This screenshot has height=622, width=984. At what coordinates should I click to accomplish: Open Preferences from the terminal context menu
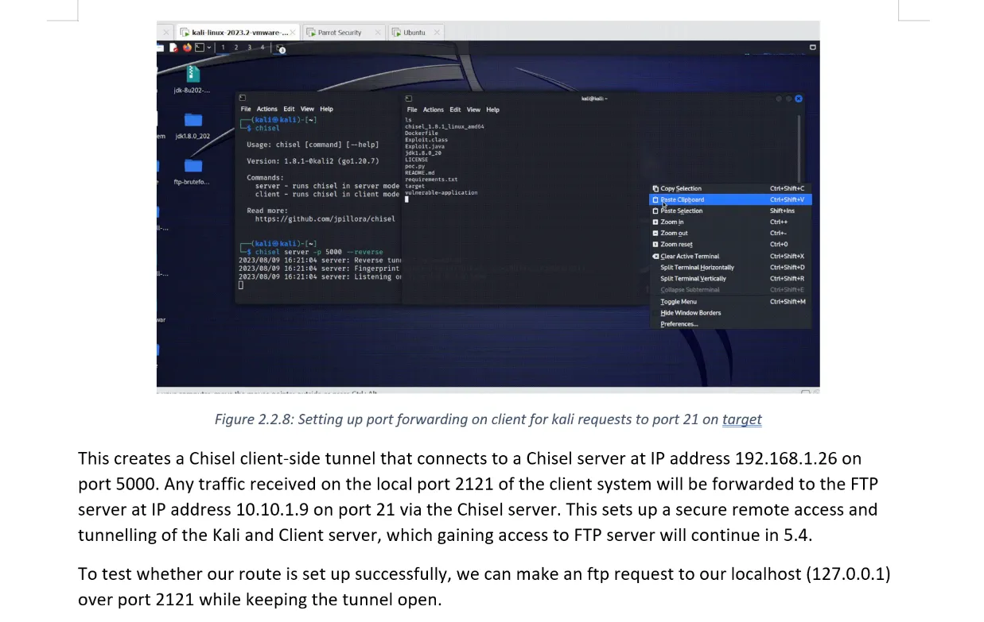pyautogui.click(x=729, y=323)
